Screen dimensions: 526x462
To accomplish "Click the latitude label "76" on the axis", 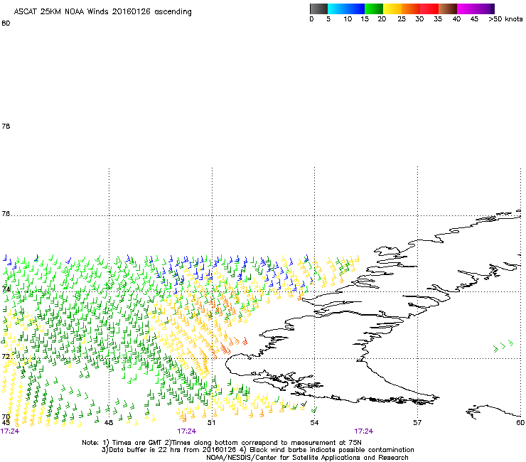I will [x=6, y=214].
